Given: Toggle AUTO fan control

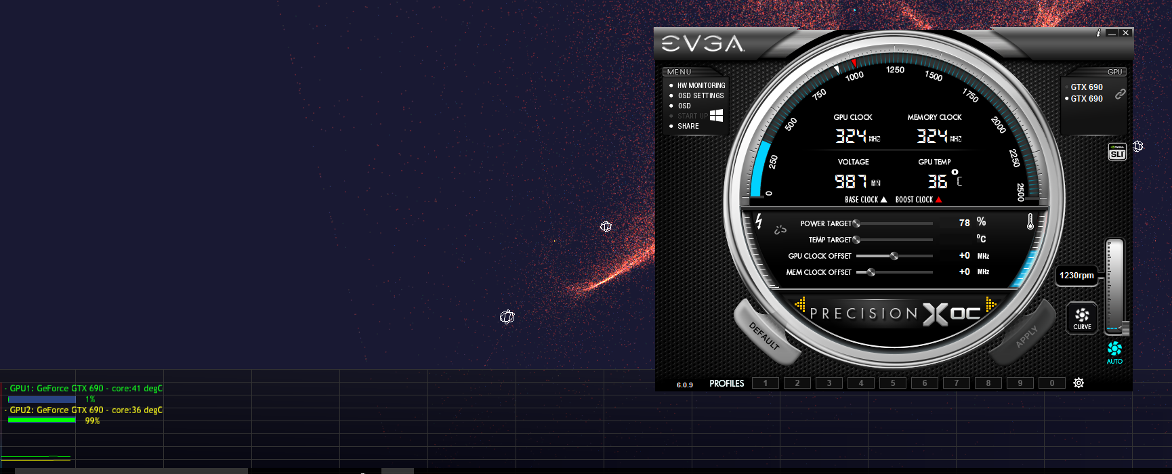Looking at the screenshot, I should (1114, 352).
